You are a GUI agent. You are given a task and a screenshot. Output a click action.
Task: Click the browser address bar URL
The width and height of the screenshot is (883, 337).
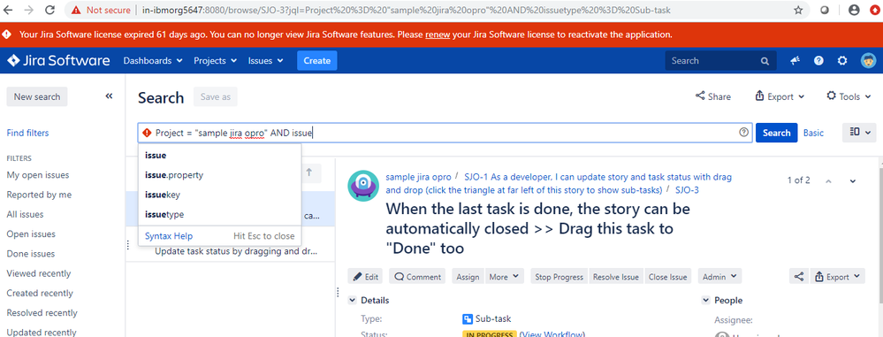406,10
